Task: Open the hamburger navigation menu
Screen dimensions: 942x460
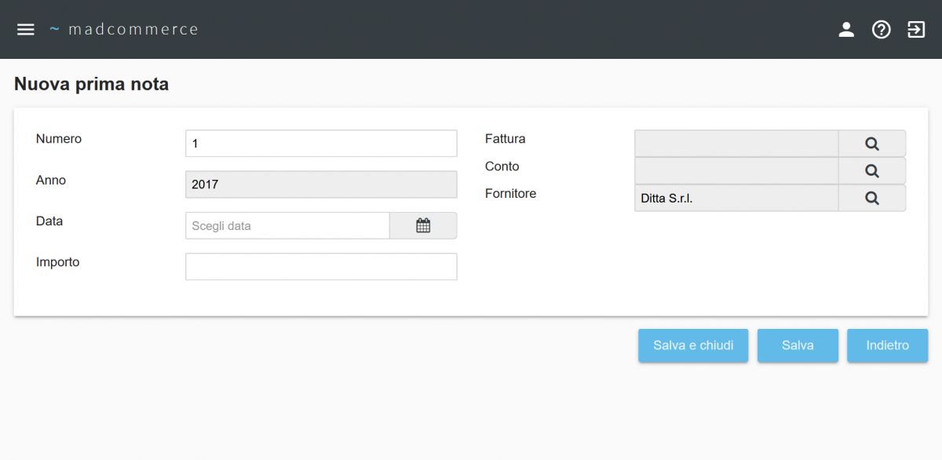Action: point(26,30)
